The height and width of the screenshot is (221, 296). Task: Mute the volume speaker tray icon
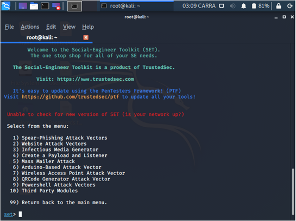[x=232, y=6]
